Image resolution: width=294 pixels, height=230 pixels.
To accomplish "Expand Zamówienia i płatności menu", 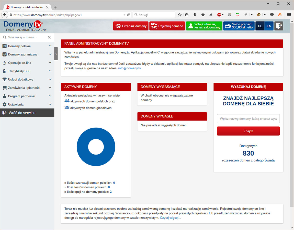I will 27,88.
